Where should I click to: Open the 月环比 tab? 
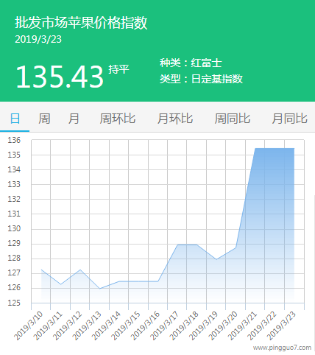pos(175,119)
